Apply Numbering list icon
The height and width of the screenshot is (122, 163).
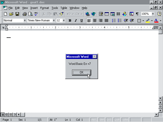pos(114,21)
